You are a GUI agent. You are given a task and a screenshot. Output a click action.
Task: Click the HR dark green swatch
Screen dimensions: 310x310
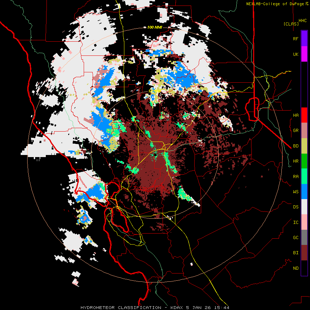[x=304, y=161]
